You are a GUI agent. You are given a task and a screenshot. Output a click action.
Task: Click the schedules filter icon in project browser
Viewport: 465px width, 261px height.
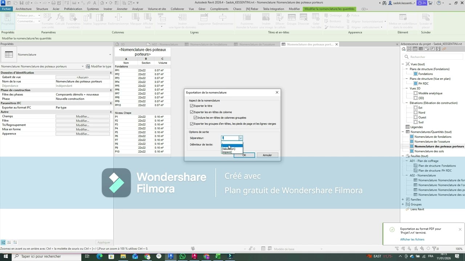421,49
